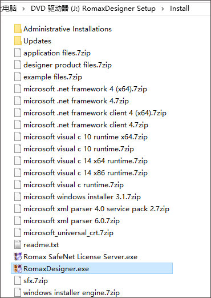Select microsoft visual c 14 x86 runtime.7zip
Screen dimensions: 211x298
86,173
